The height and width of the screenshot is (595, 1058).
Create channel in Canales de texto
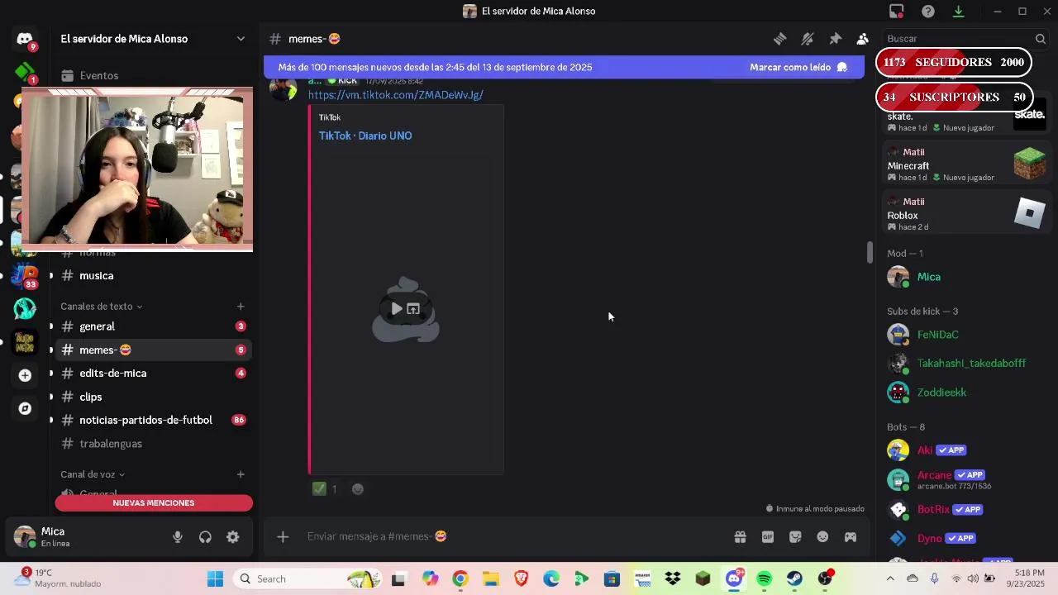241,307
